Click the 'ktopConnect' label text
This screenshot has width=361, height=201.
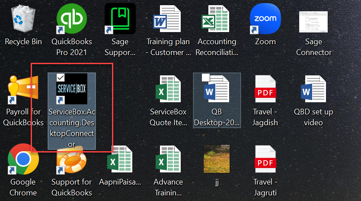coord(72,133)
